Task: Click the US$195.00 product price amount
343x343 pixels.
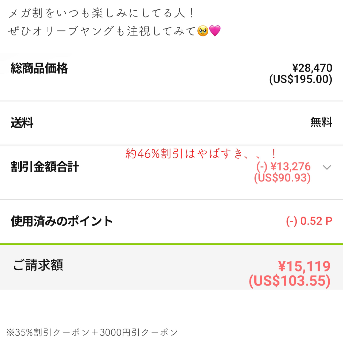Action: 301,79
